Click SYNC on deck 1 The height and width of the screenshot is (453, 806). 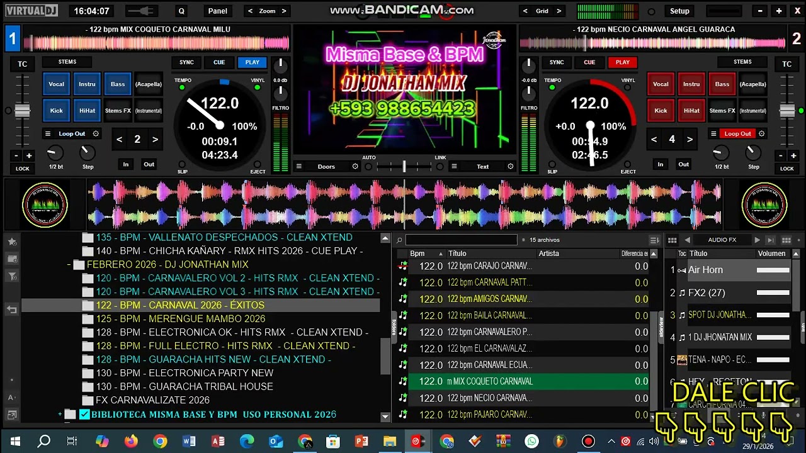click(x=186, y=62)
